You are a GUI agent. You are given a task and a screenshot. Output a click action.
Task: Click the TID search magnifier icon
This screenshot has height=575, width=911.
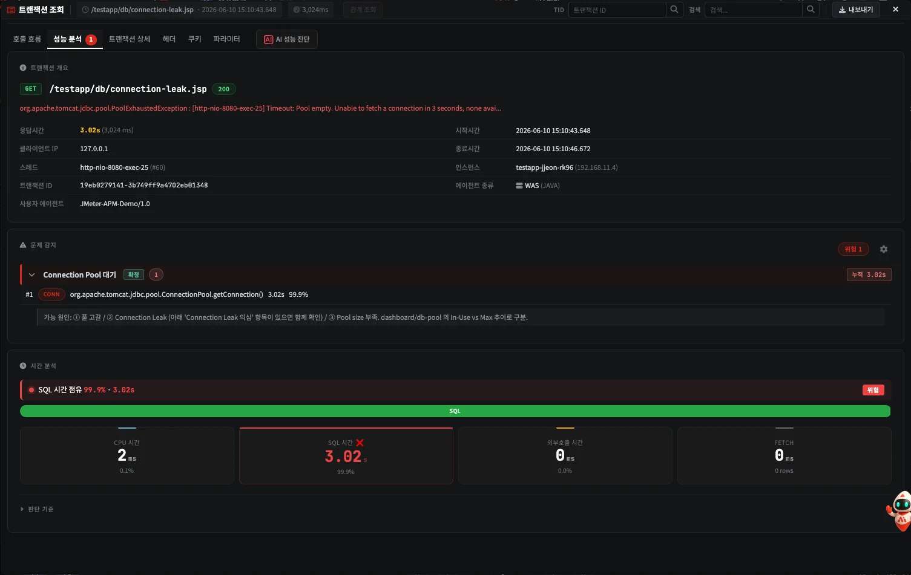click(674, 10)
